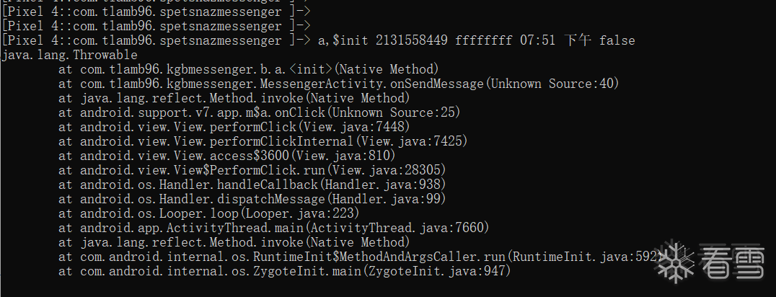
Task: Click the false value at prompt end
Action: point(617,40)
